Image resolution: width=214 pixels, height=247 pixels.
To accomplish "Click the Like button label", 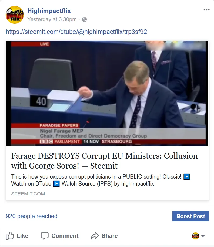I will 22,236.
